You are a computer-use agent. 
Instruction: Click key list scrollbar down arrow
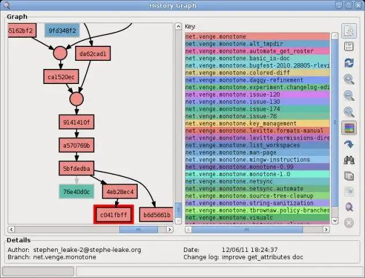point(335,221)
